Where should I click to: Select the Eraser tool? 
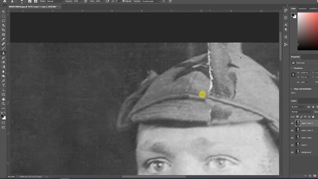(x=3, y=62)
